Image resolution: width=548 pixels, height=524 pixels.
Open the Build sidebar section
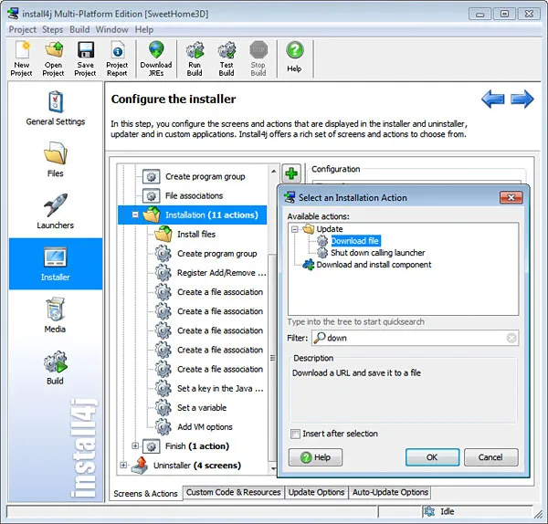[55, 368]
